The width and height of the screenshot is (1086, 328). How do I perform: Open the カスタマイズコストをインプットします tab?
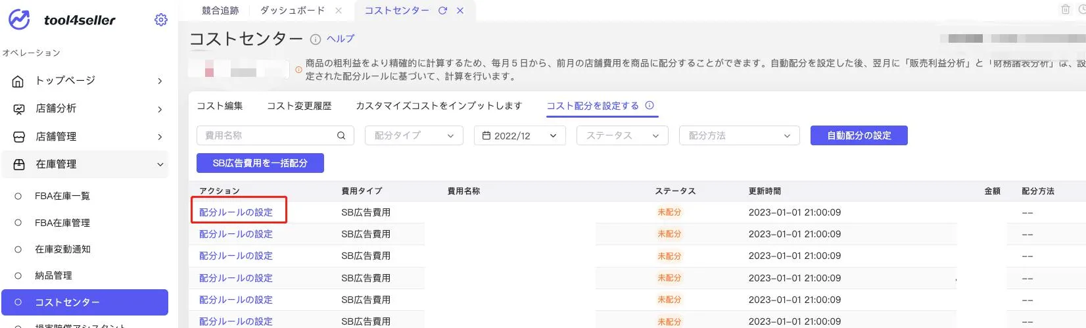pyautogui.click(x=438, y=106)
